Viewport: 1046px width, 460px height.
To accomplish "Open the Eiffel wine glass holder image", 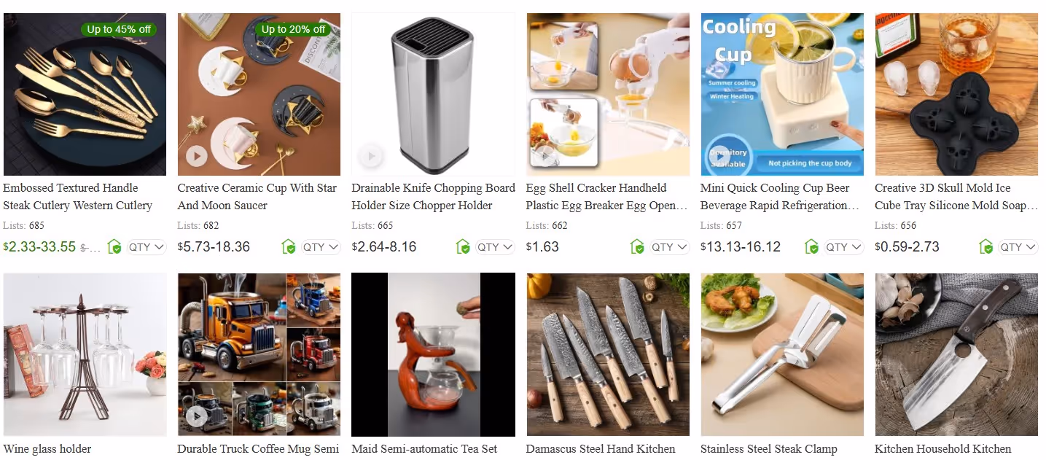I will (x=85, y=354).
